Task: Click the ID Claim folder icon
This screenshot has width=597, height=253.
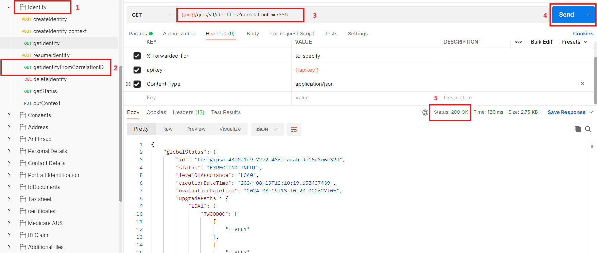Action: tap(23, 235)
